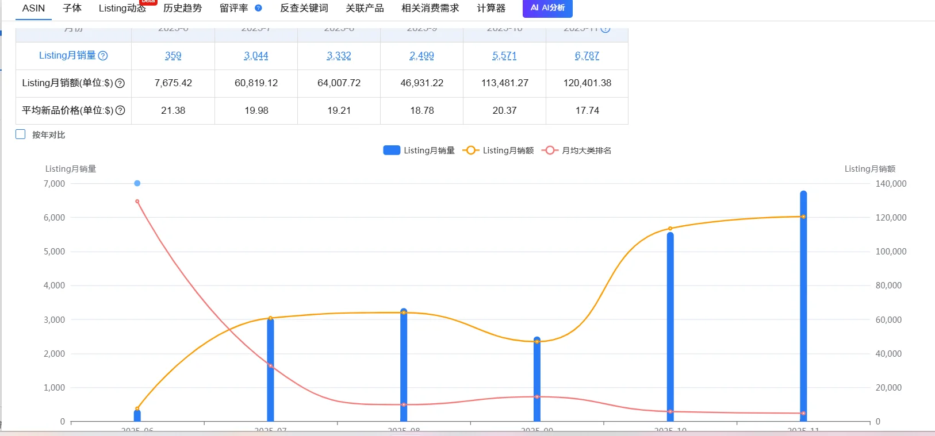Click the Listing月销量 row header link
Viewport: 935px width, 436px height.
click(x=67, y=55)
